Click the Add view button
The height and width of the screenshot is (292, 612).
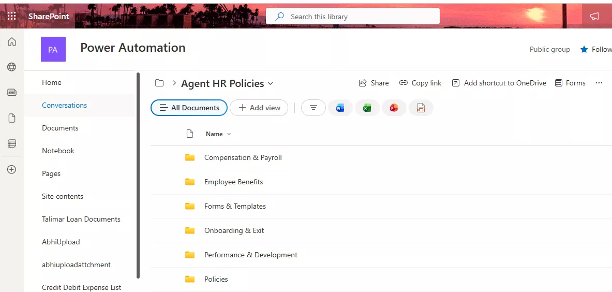(x=259, y=108)
